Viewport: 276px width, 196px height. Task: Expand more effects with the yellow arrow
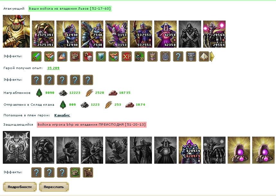coord(212,57)
